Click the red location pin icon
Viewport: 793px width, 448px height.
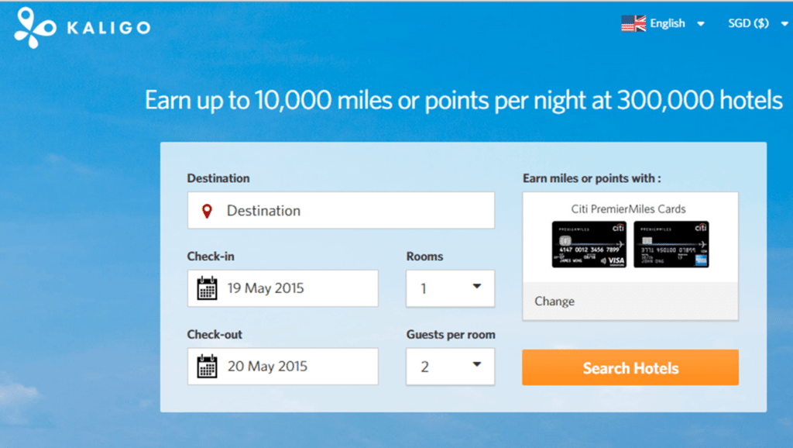point(207,211)
